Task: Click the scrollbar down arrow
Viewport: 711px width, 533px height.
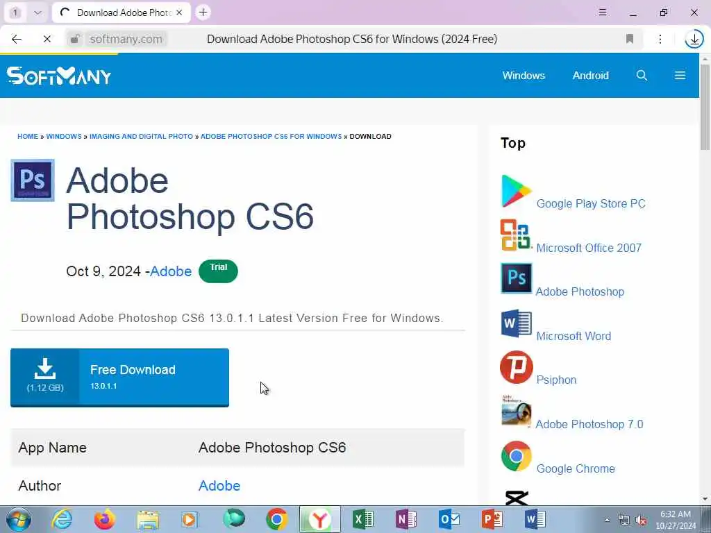Action: (705, 499)
